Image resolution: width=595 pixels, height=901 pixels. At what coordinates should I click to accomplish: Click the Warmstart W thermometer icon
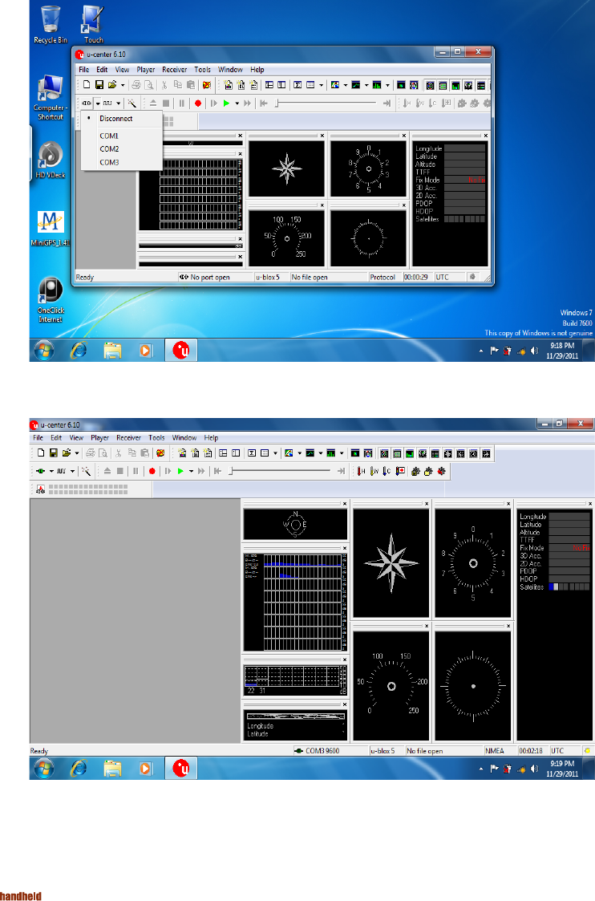tap(374, 471)
